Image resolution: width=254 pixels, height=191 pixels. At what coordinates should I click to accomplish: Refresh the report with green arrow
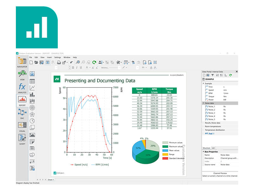tap(94, 62)
